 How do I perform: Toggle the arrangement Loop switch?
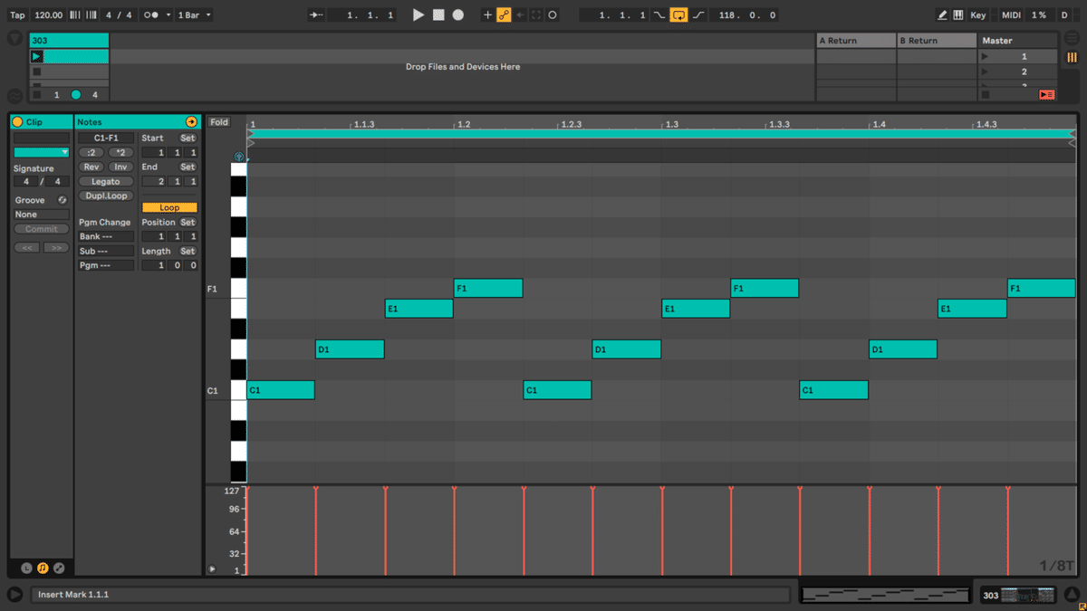678,15
